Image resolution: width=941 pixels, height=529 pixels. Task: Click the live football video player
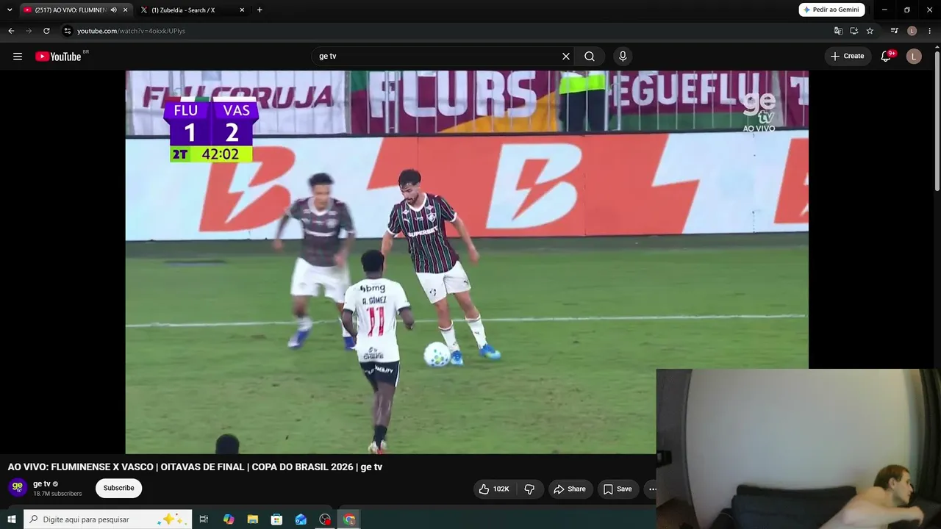467,262
